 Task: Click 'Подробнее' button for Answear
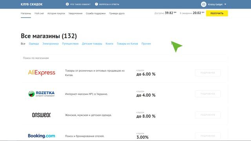point(207,115)
